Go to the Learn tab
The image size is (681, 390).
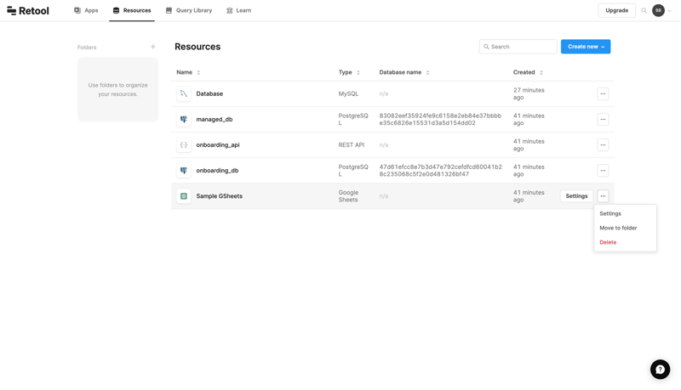click(x=239, y=10)
